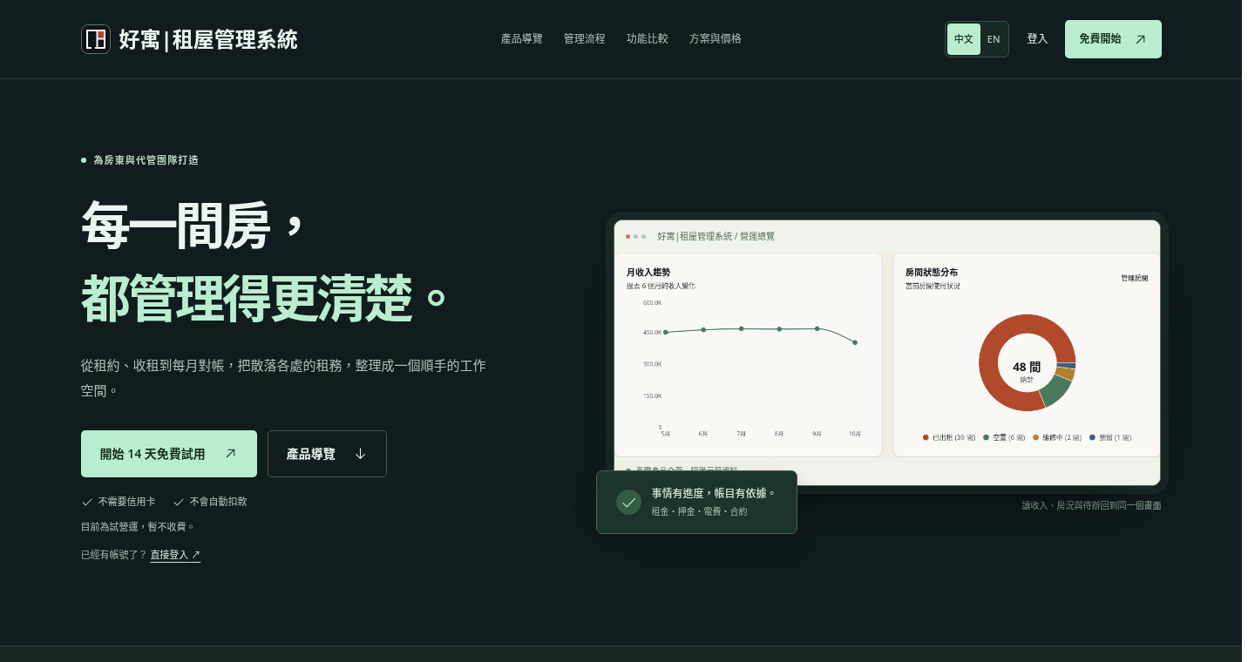Click the arrow icon on 開始 14 天免費試用
Image resolution: width=1255 pixels, height=662 pixels.
230,454
